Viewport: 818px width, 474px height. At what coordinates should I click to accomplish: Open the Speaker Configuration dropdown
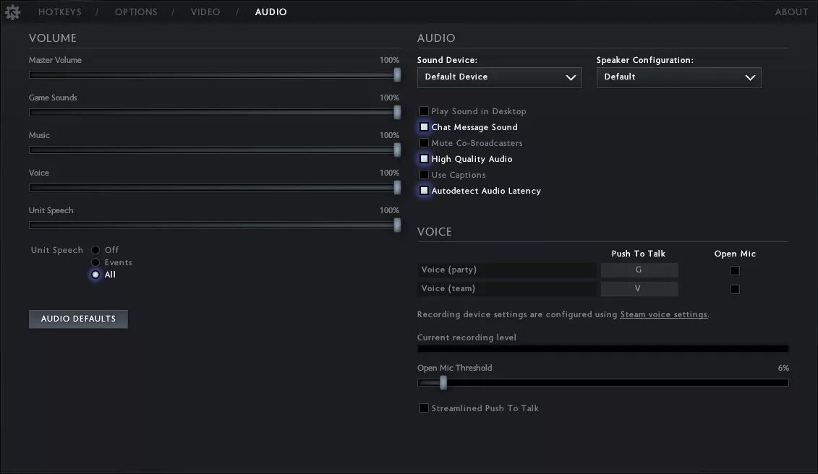pyautogui.click(x=678, y=77)
